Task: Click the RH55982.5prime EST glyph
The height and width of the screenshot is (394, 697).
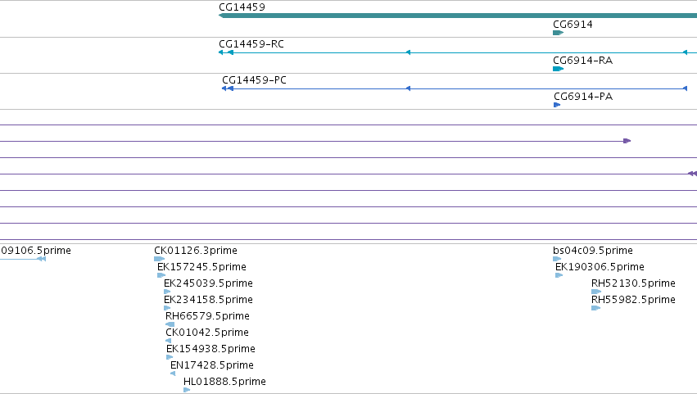Action: click(x=596, y=308)
